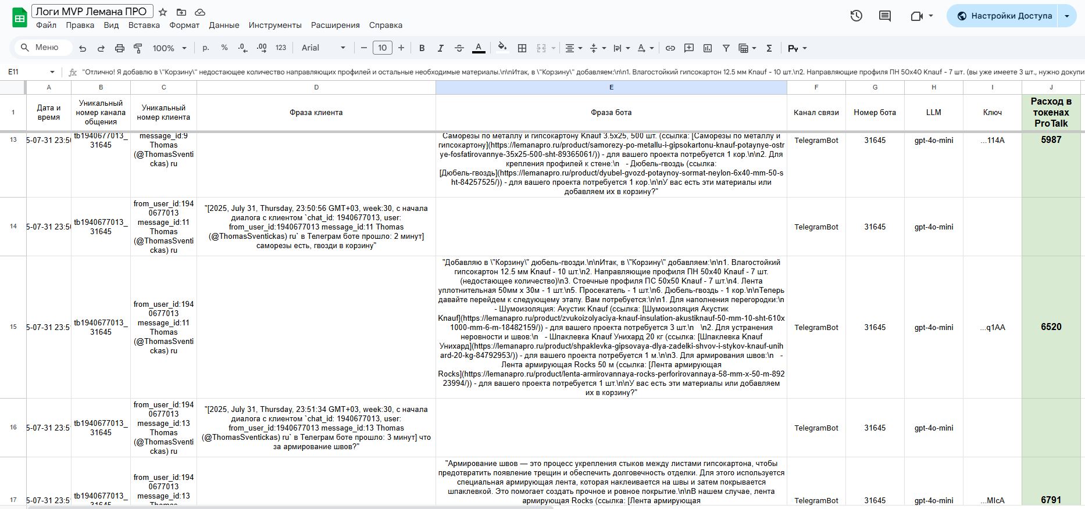
Task: Increase decimal places
Action: pos(262,48)
